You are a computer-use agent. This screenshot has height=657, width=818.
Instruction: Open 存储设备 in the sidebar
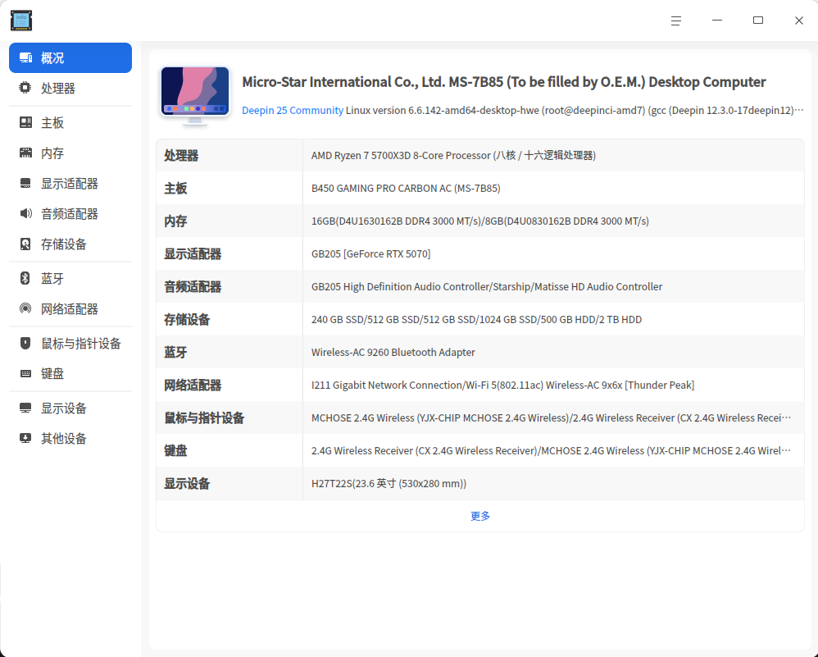click(x=70, y=244)
